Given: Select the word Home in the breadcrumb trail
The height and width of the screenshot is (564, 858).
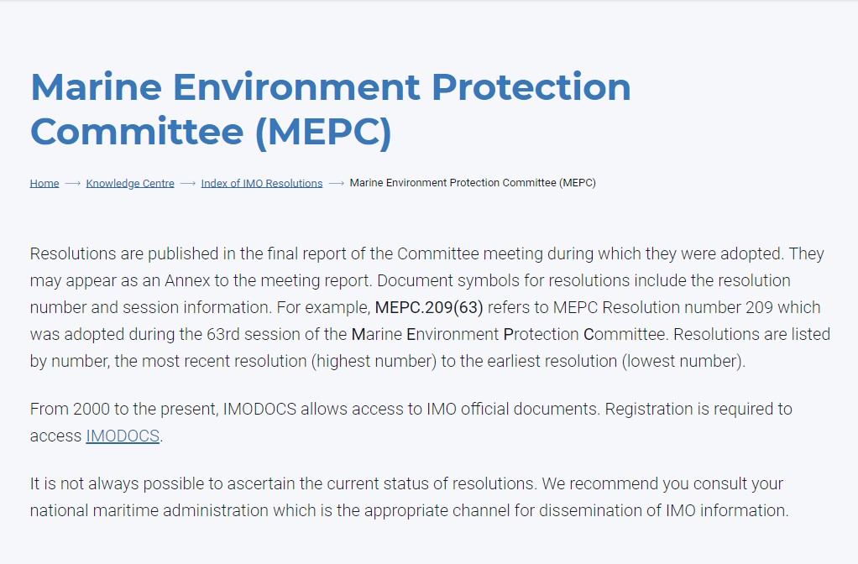Looking at the screenshot, I should click(44, 183).
